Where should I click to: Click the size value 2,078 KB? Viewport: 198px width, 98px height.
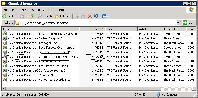98,34
